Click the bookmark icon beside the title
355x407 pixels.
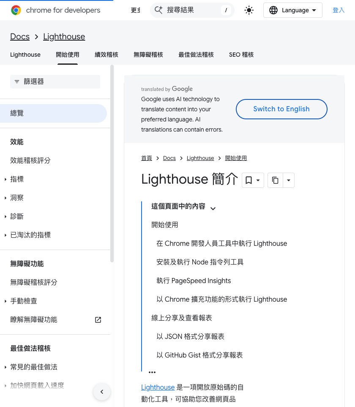tap(248, 180)
